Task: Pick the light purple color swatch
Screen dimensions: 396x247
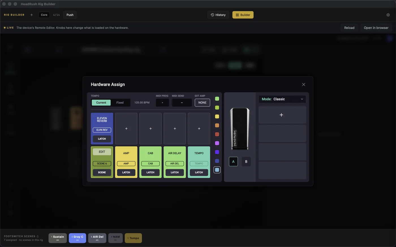Action: [217, 143]
